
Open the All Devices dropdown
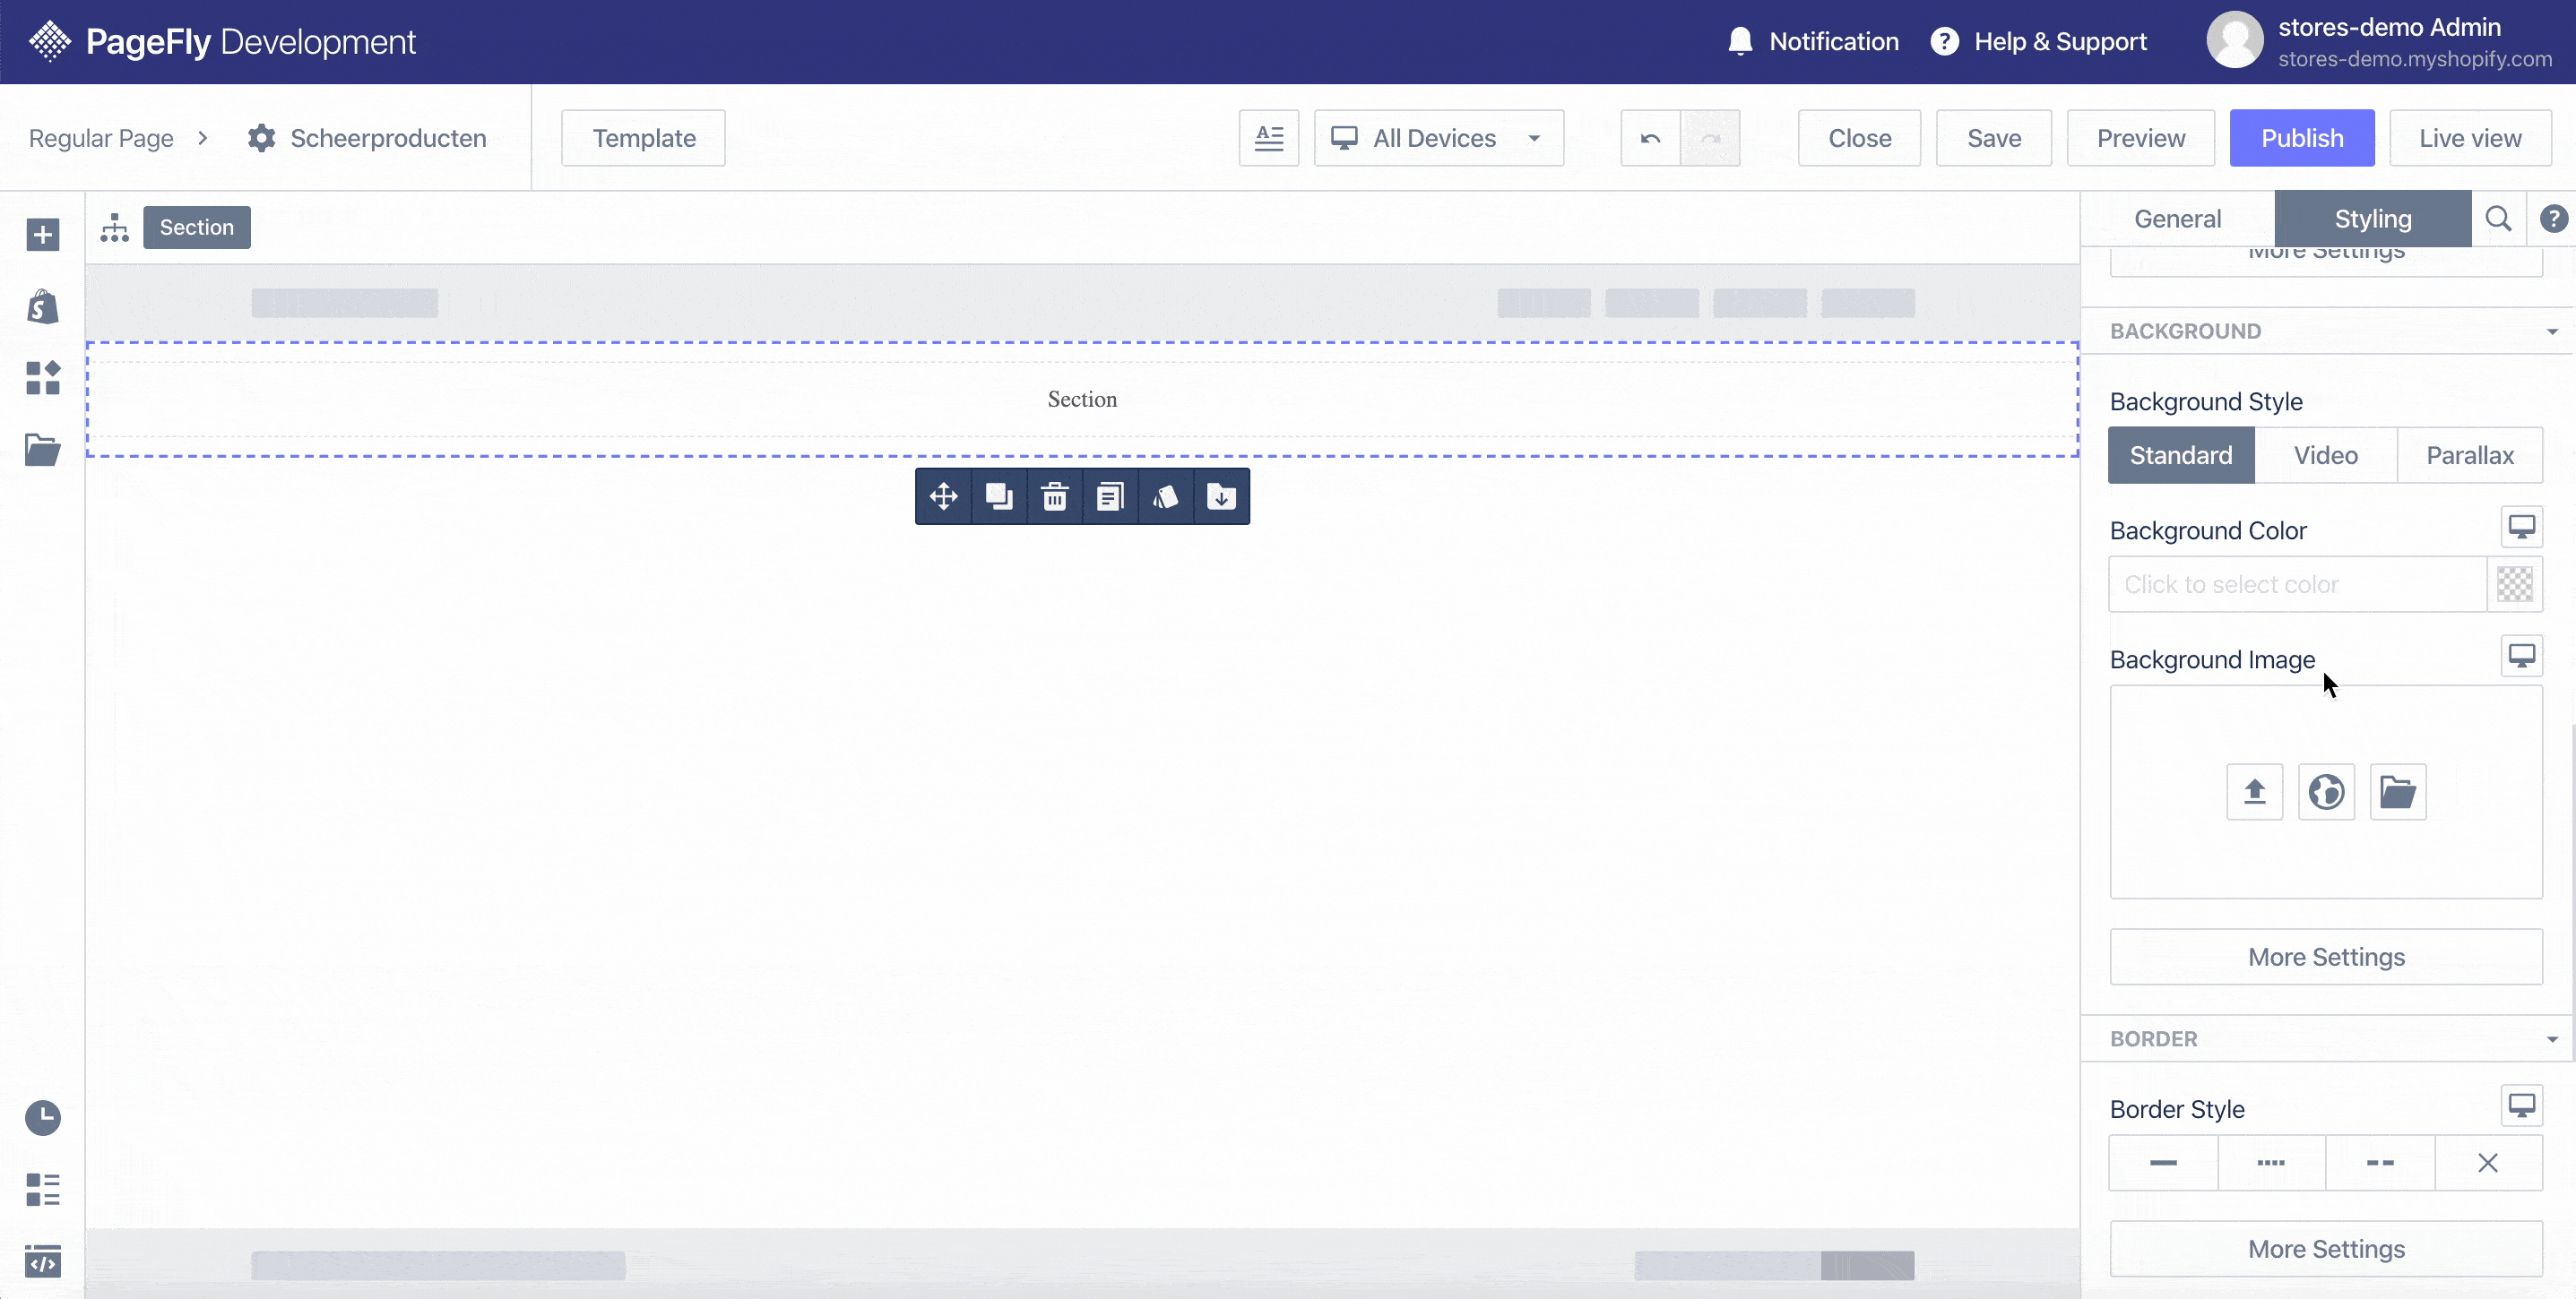pyautogui.click(x=1438, y=138)
